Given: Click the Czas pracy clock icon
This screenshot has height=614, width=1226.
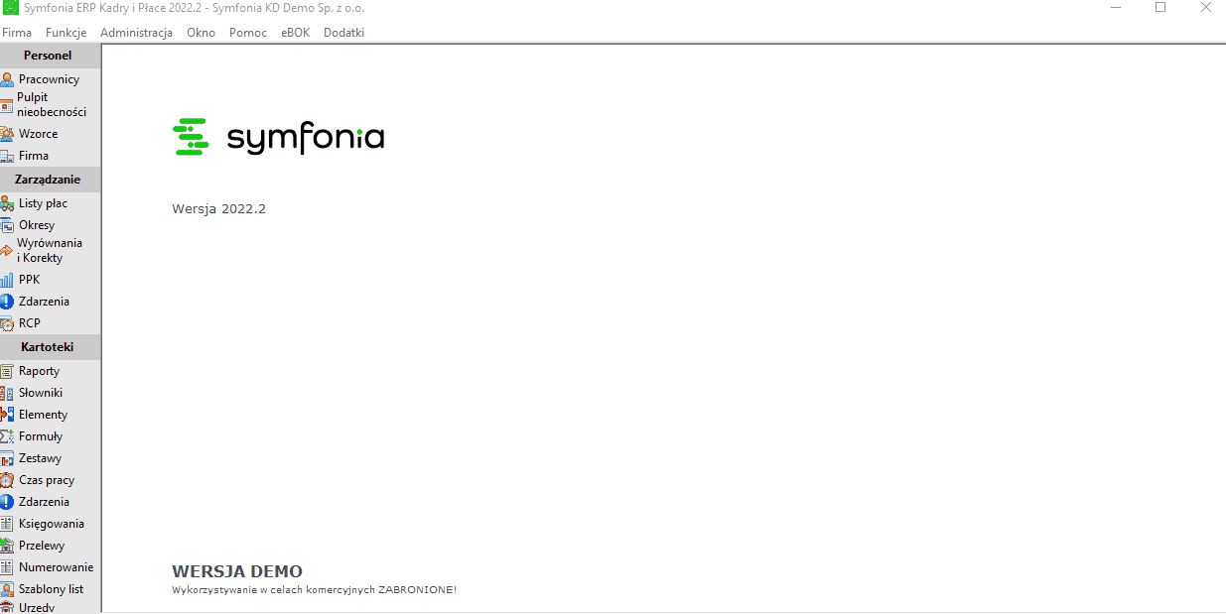Looking at the screenshot, I should [x=7, y=480].
